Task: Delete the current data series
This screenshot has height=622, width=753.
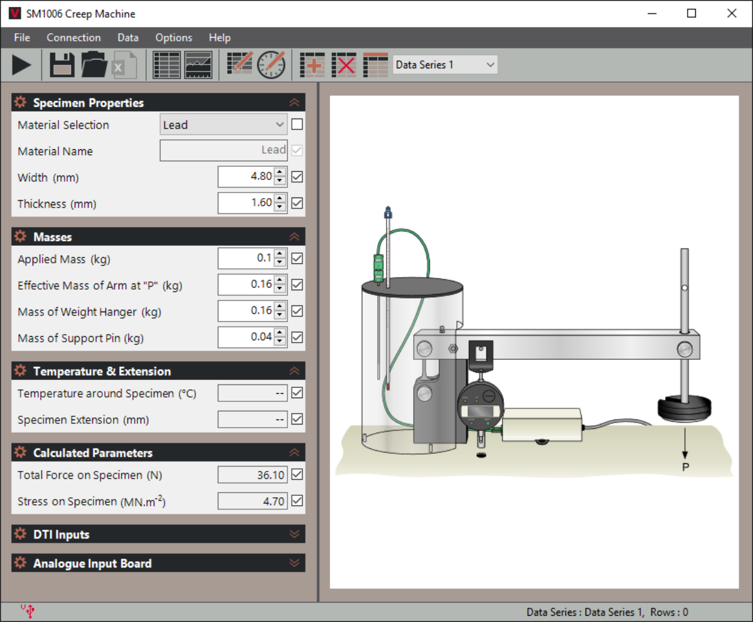Action: coord(344,65)
